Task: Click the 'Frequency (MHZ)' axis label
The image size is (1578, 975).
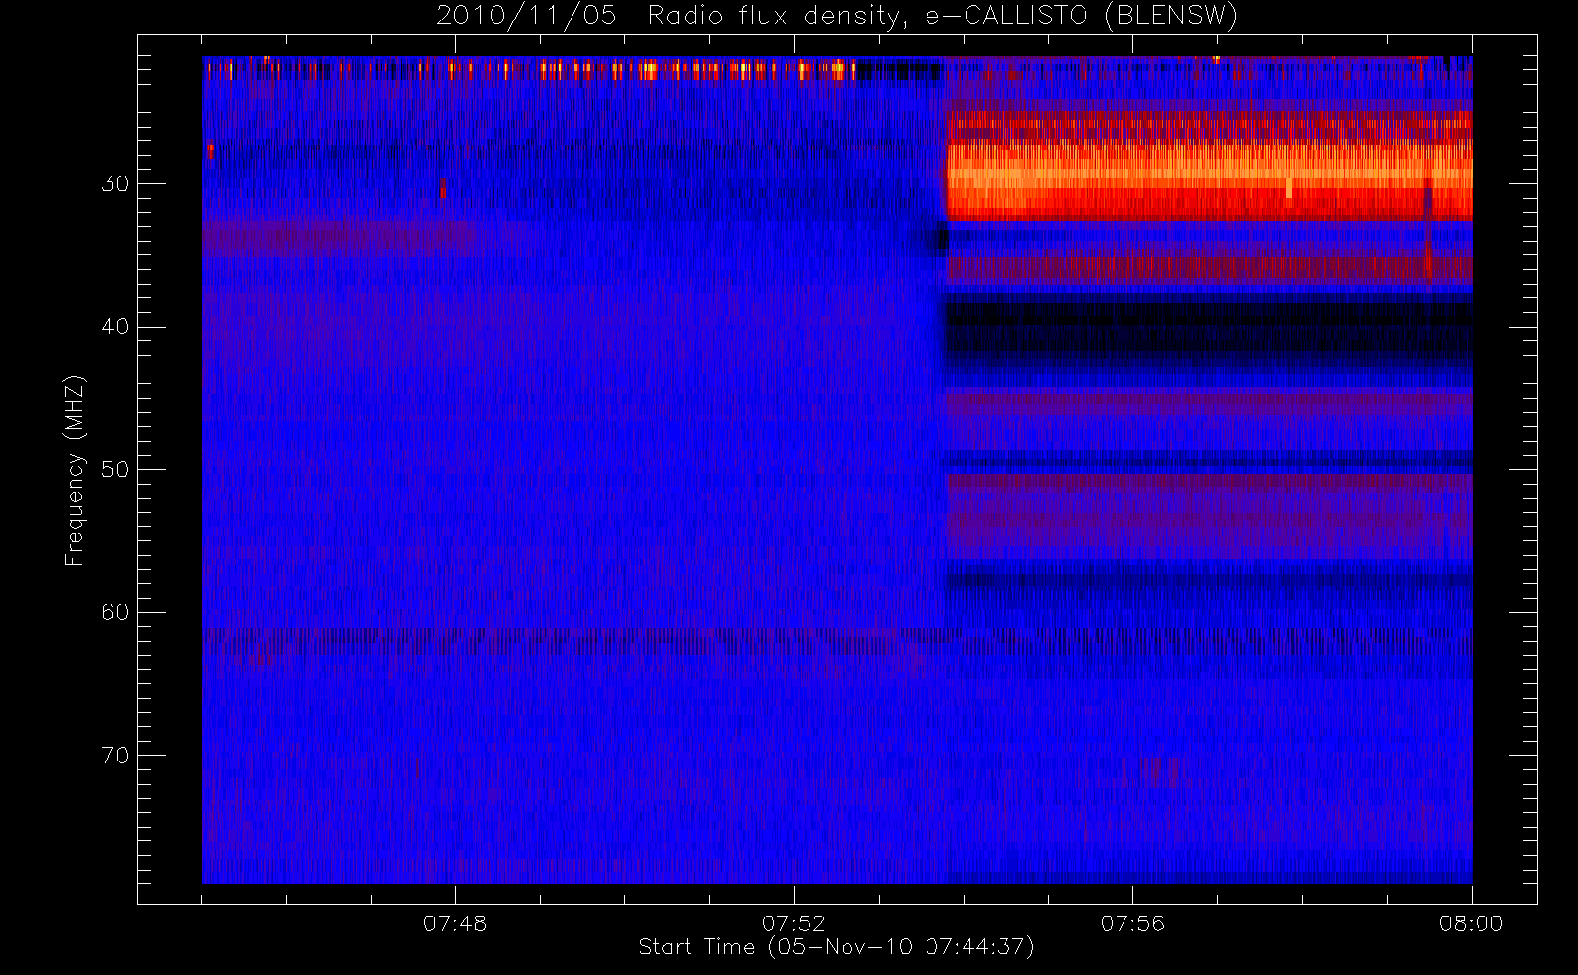Action: click(x=74, y=470)
